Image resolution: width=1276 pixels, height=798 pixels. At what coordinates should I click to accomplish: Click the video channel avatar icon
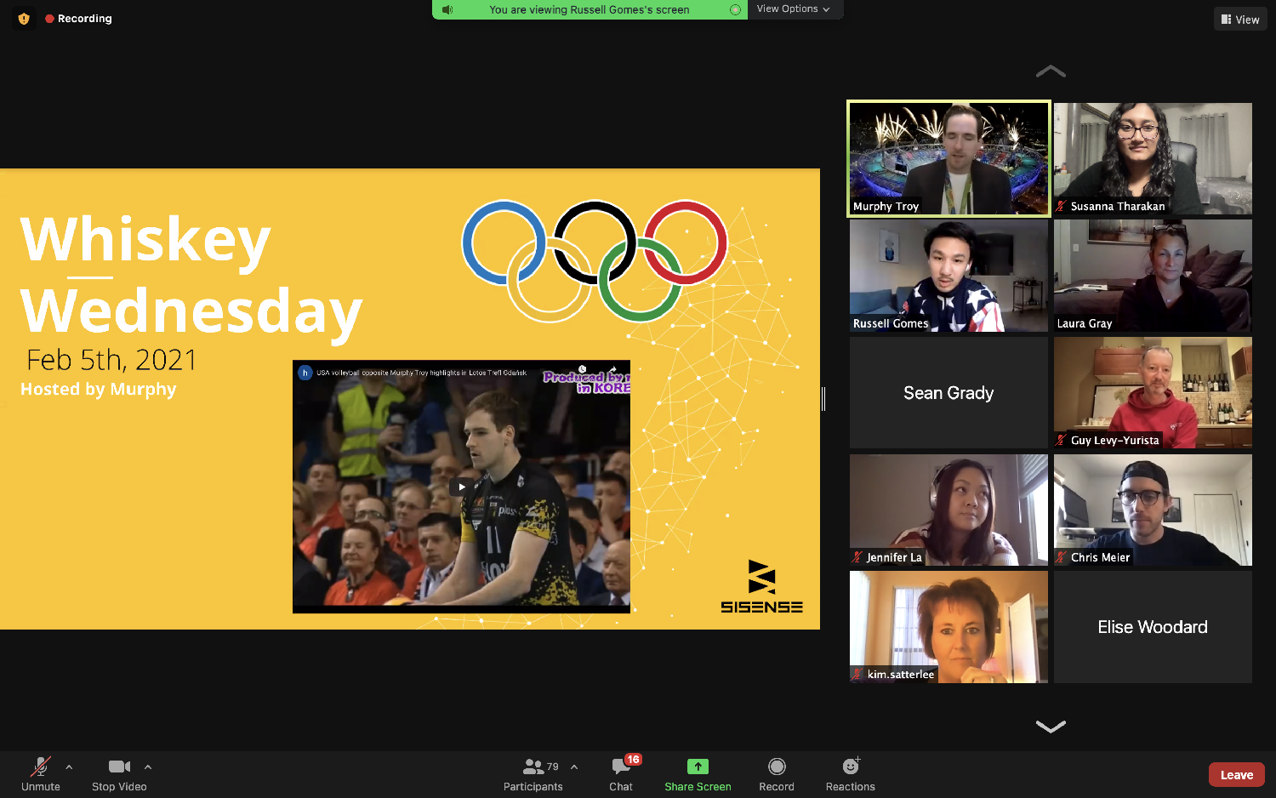click(305, 373)
